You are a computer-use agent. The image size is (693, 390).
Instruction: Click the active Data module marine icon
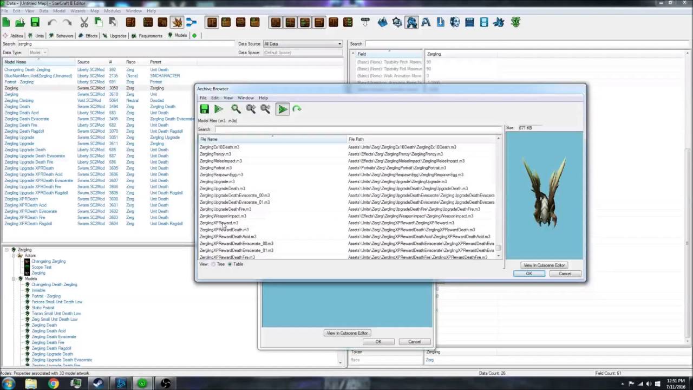(412, 22)
